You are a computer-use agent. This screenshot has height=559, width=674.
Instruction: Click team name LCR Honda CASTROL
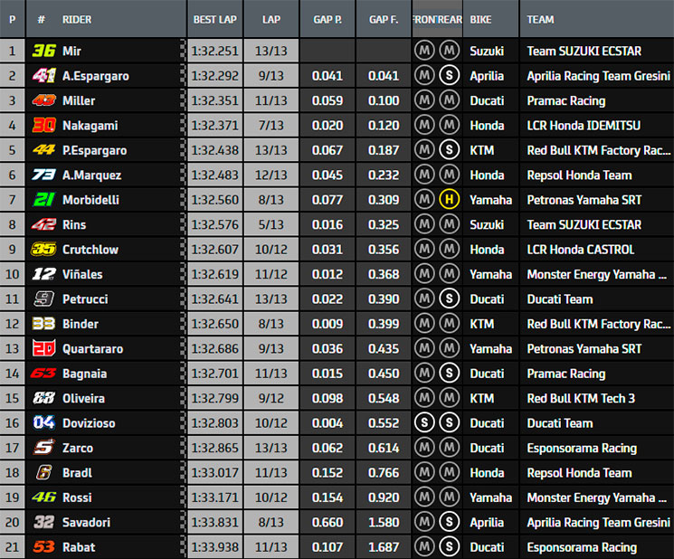pos(581,250)
